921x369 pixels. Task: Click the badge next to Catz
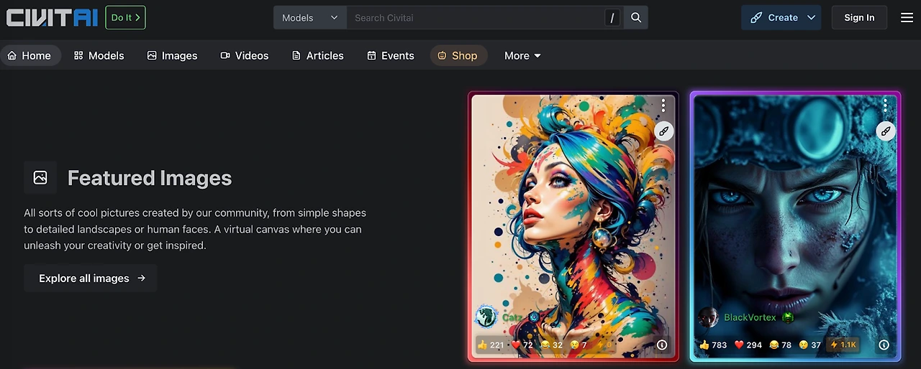534,317
